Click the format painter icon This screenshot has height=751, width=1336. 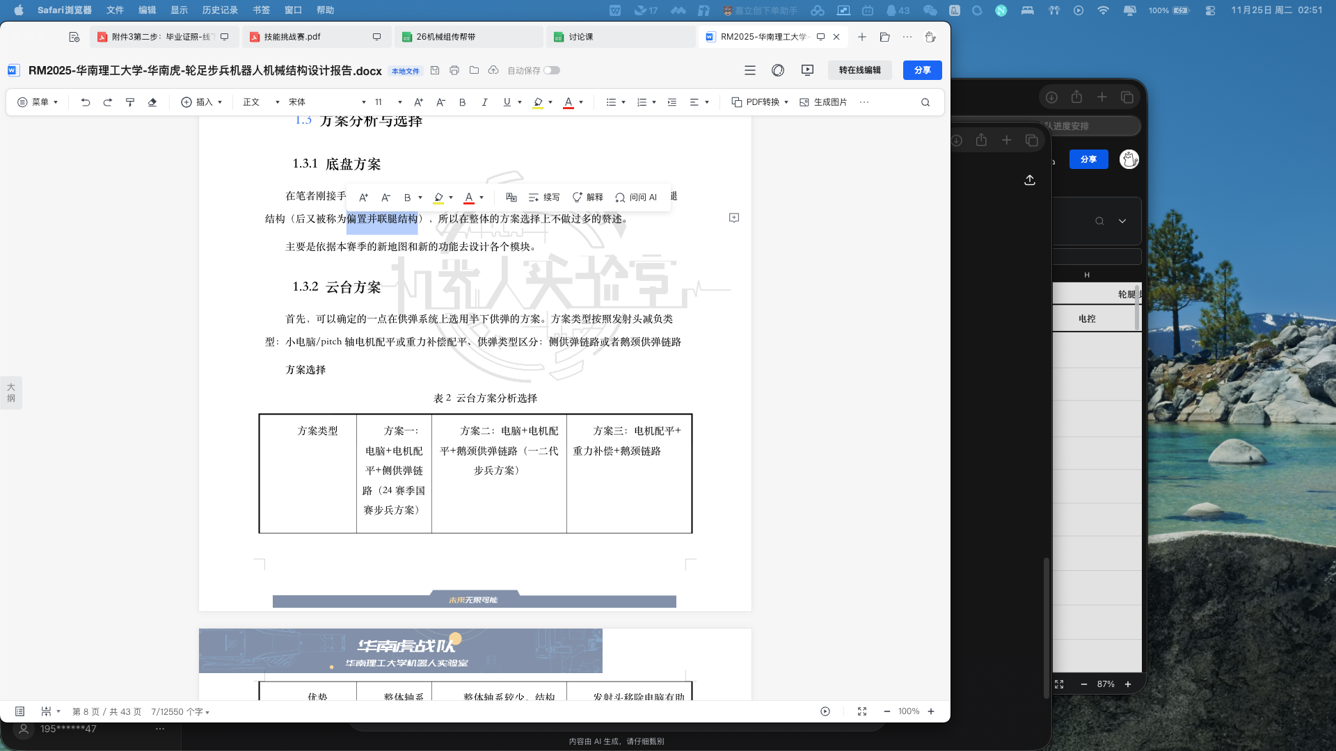point(130,102)
